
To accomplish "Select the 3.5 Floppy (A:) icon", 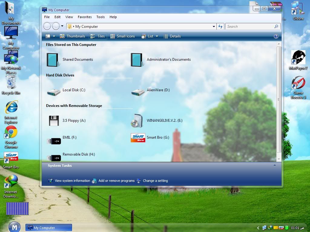I will click(54, 121).
